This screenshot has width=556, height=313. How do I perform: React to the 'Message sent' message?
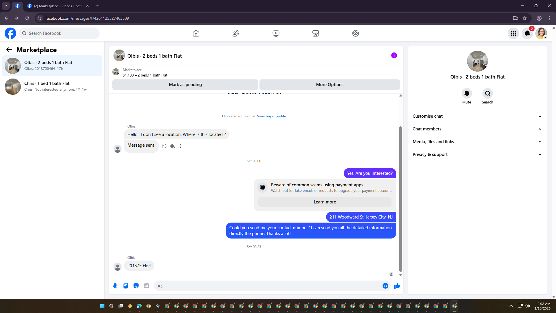(164, 146)
